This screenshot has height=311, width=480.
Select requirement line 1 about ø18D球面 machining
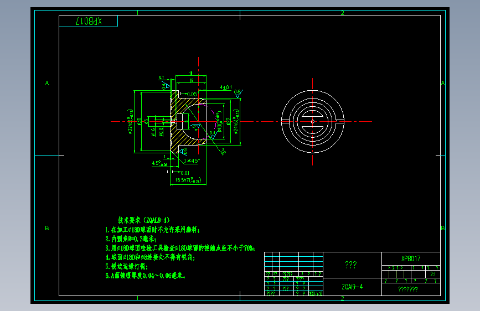tap(152, 230)
